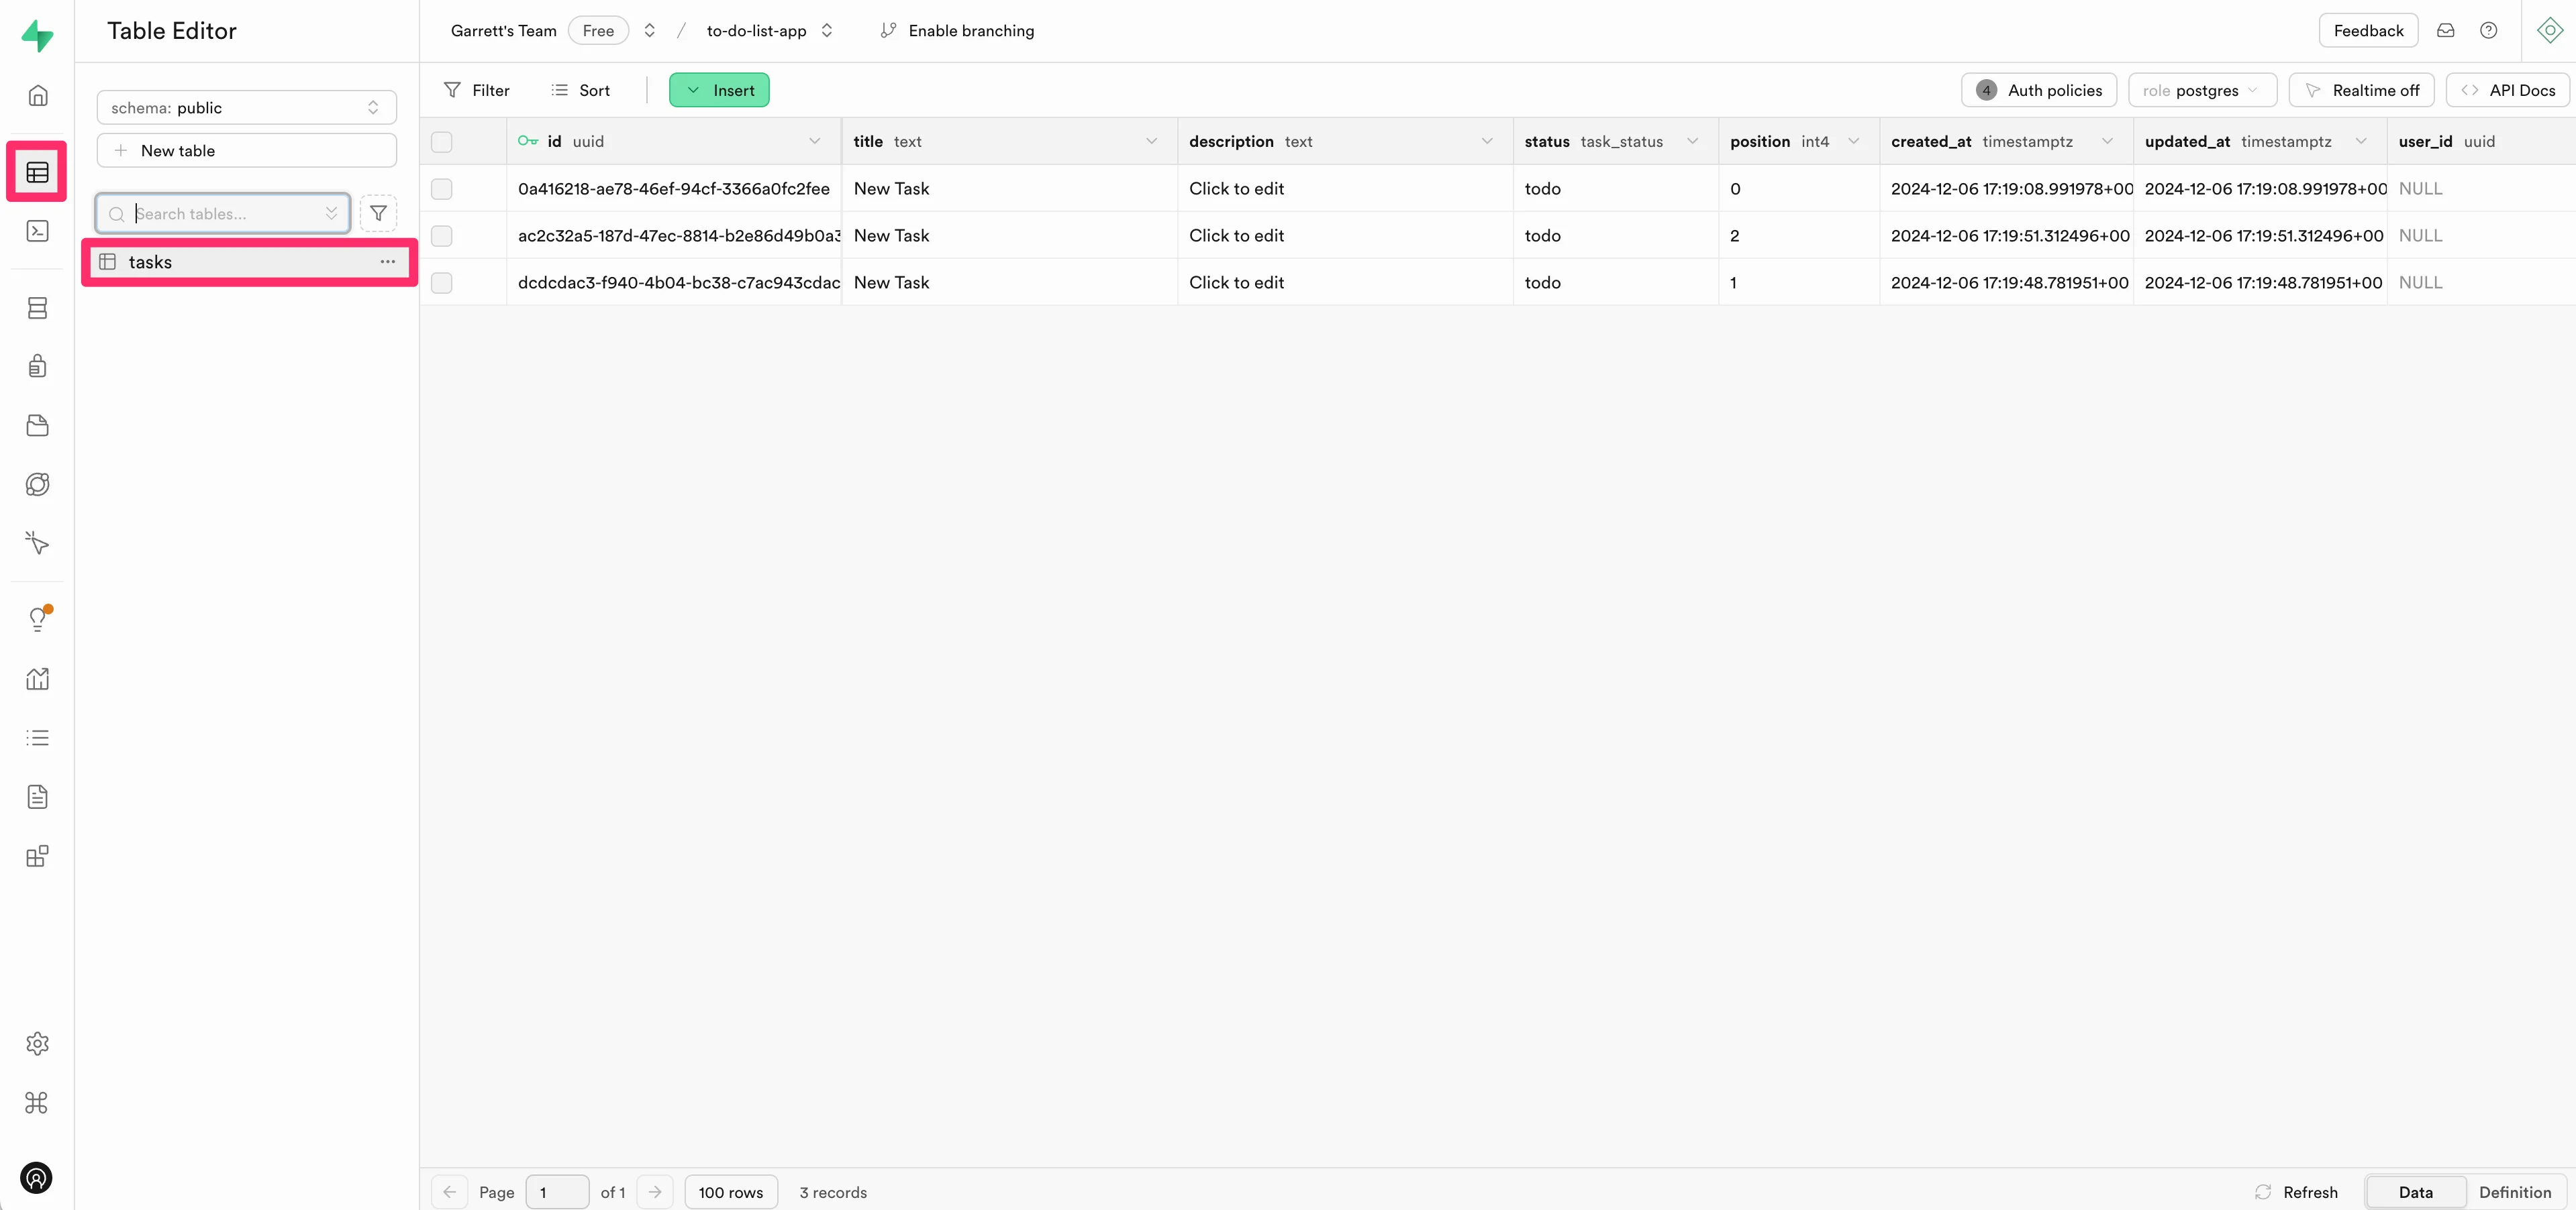Open the Database sidebar icon

(37, 308)
